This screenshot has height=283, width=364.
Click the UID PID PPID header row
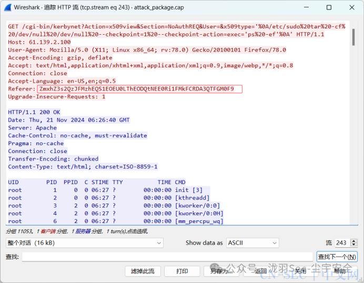pyautogui.click(x=97, y=182)
